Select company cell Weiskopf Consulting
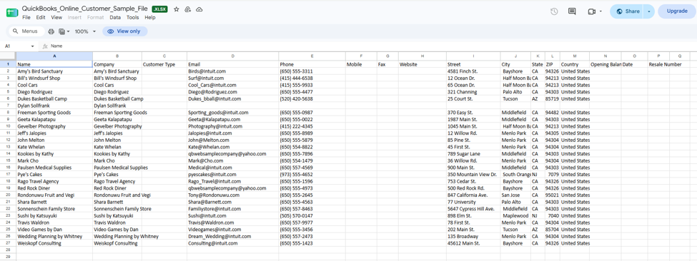The width and height of the screenshot is (697, 261). [117, 243]
